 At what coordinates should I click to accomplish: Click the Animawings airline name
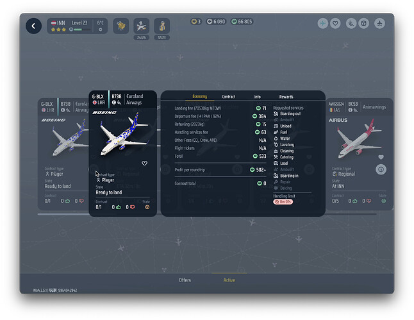(374, 107)
